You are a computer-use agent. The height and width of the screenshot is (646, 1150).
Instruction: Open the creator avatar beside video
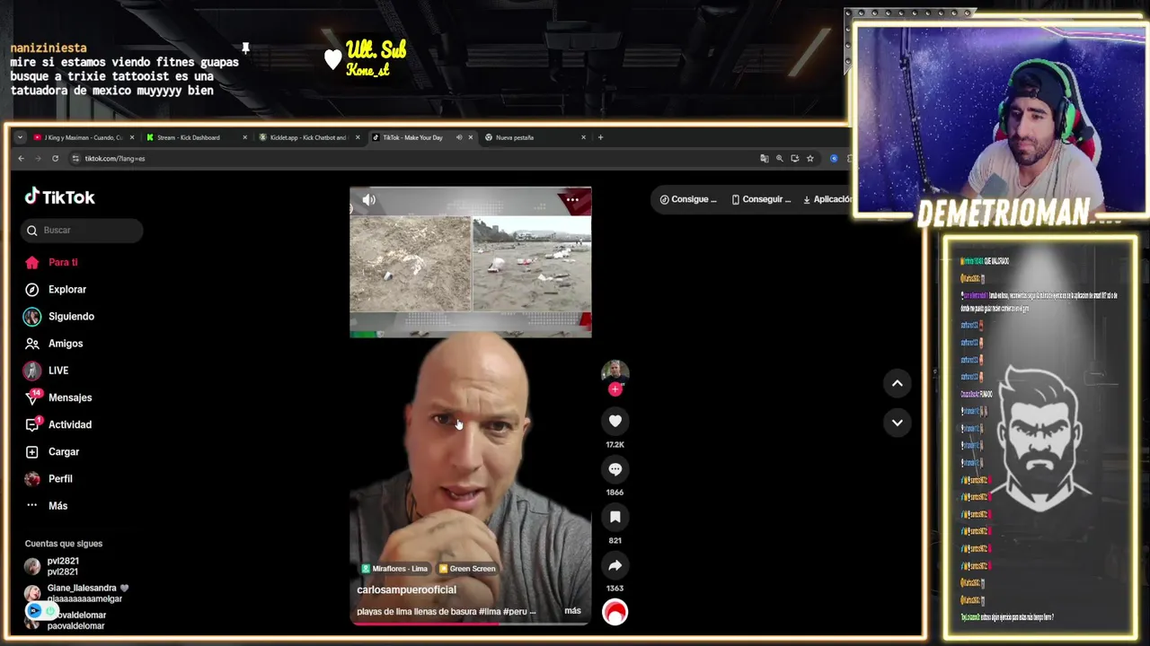pyautogui.click(x=615, y=371)
